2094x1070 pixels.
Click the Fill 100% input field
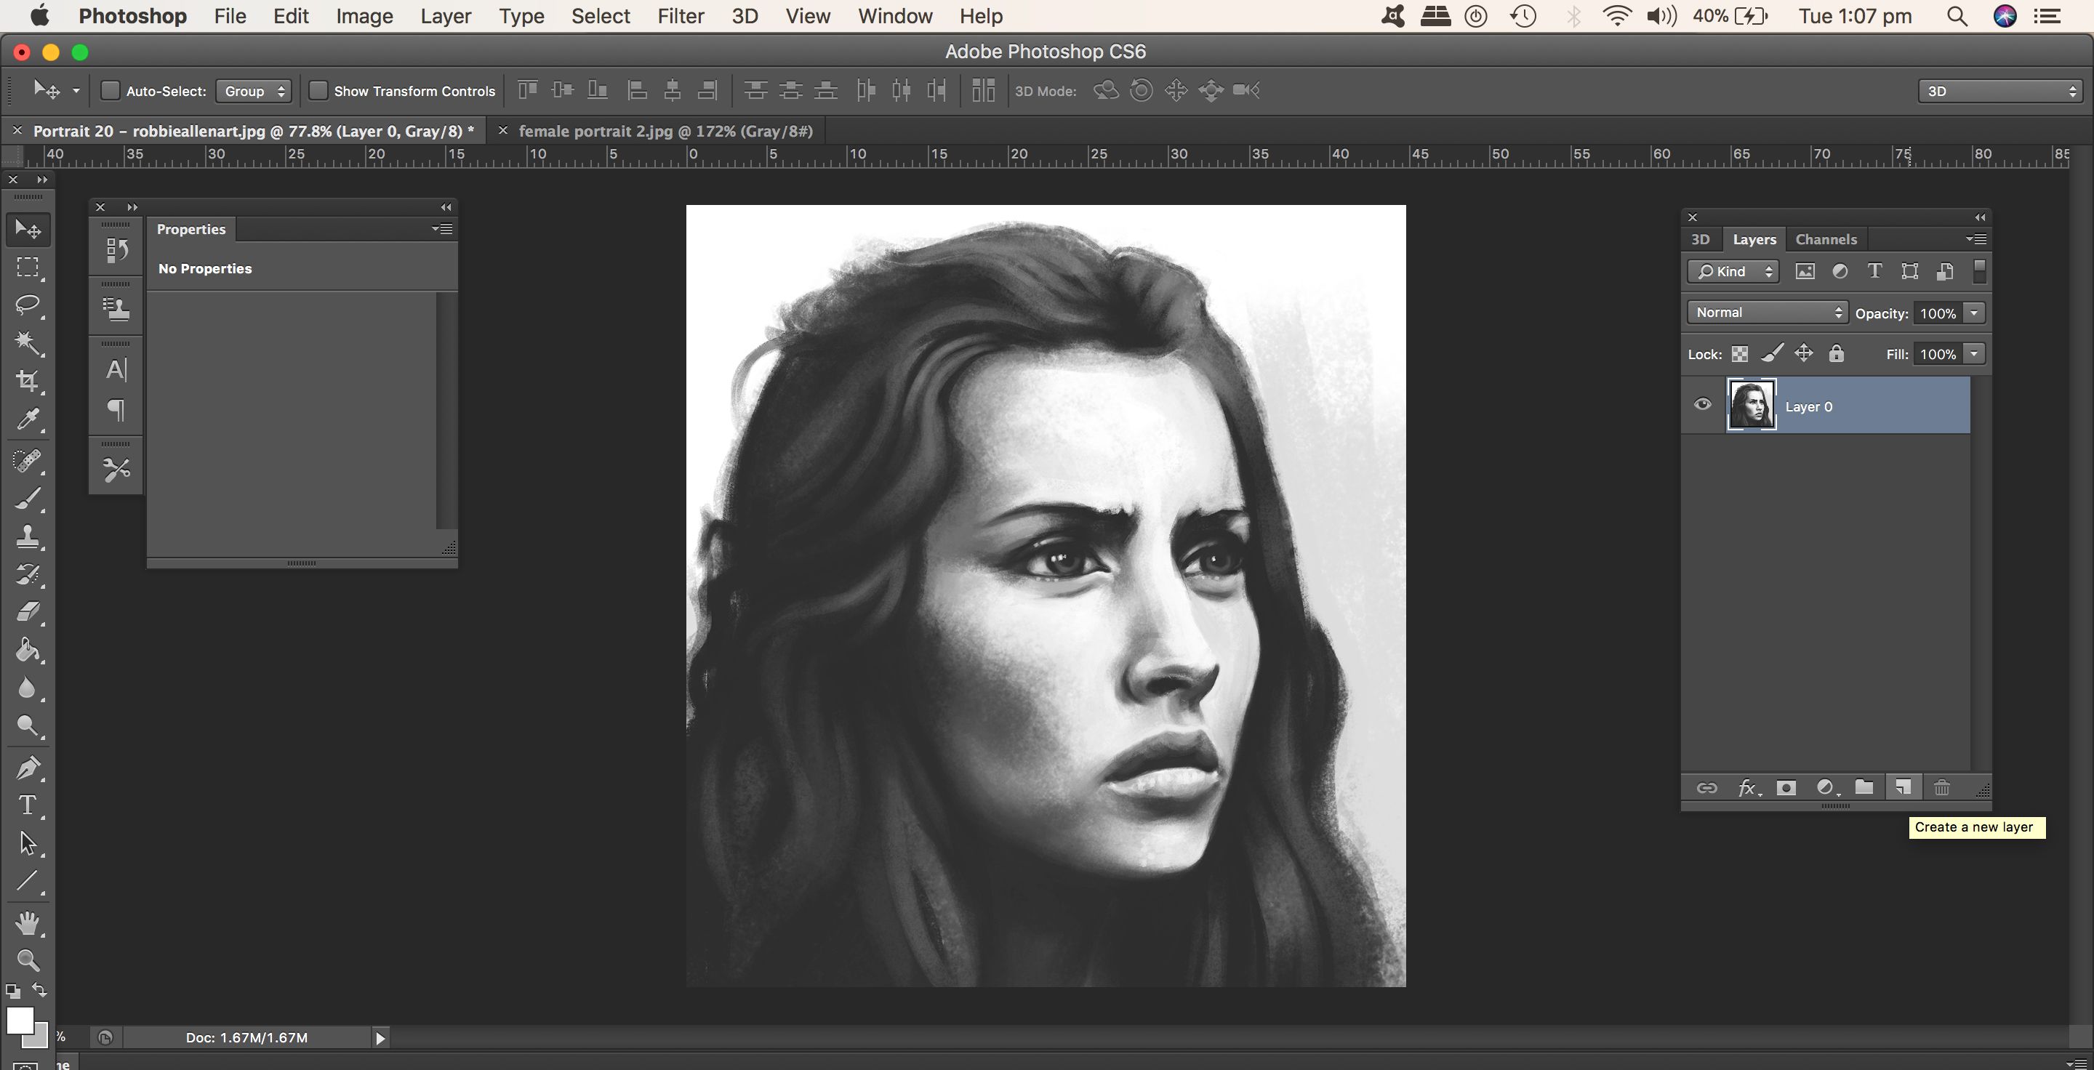coord(1938,353)
